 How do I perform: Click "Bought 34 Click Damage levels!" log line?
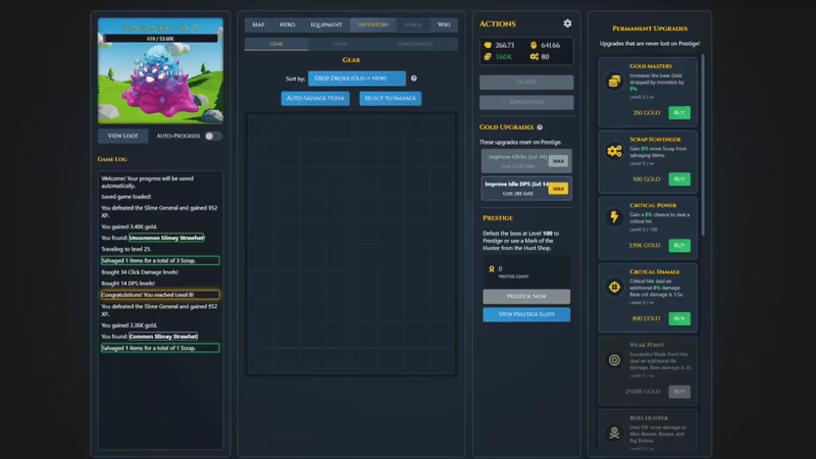[x=139, y=271]
